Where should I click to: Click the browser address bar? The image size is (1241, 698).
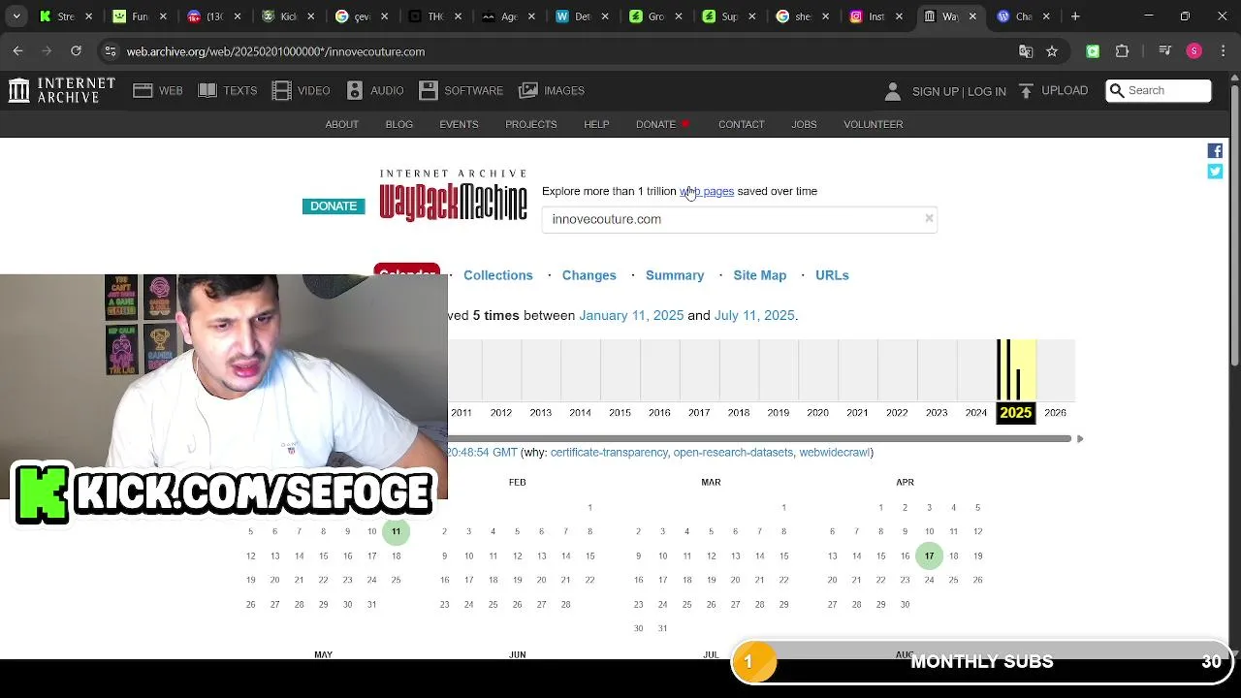[x=567, y=51]
